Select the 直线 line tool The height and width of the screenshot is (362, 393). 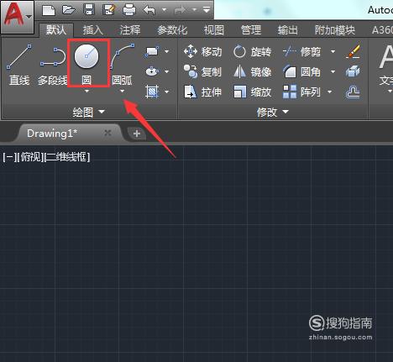coord(19,65)
